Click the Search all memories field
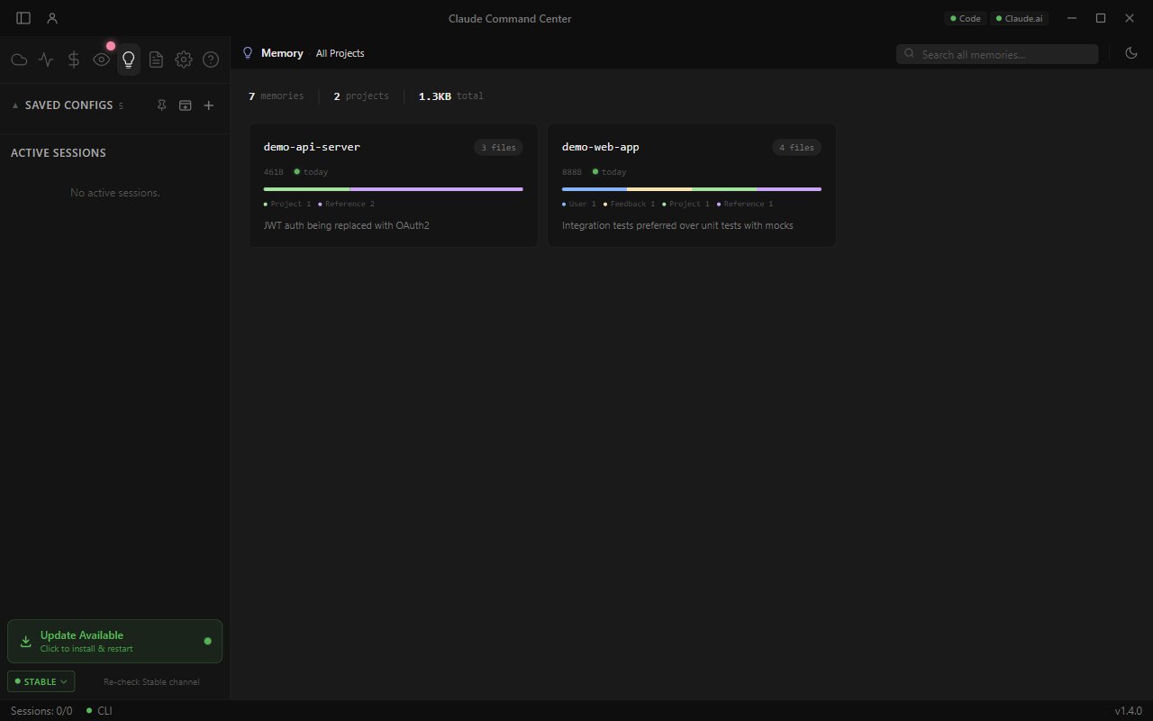The image size is (1153, 721). [997, 54]
